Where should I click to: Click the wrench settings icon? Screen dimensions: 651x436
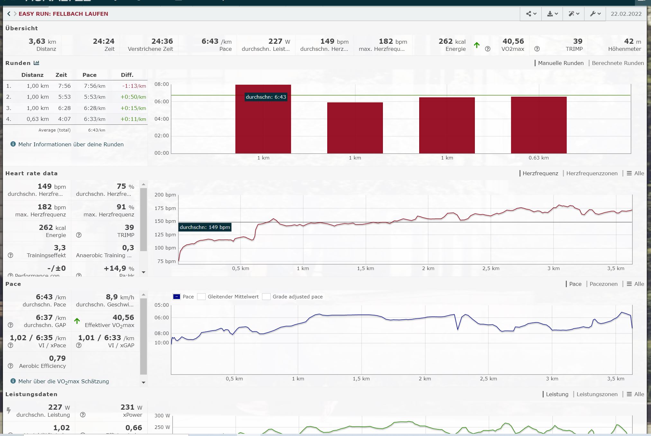(x=595, y=14)
